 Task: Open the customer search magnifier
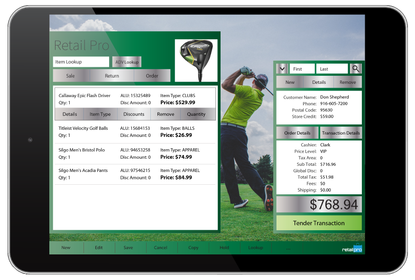point(356,68)
